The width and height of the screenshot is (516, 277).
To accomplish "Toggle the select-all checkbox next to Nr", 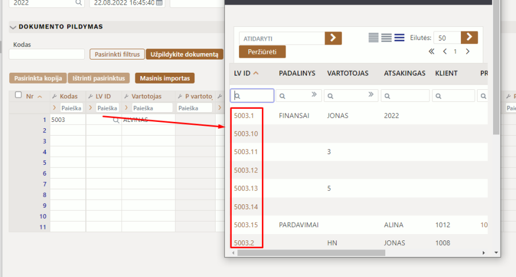I will tap(18, 95).
